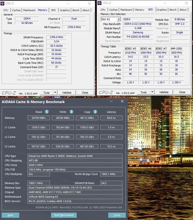The width and height of the screenshot is (193, 220).
Task: Click L3 Cache Copy value 487.60 GB/s
Action: pos(87,146)
